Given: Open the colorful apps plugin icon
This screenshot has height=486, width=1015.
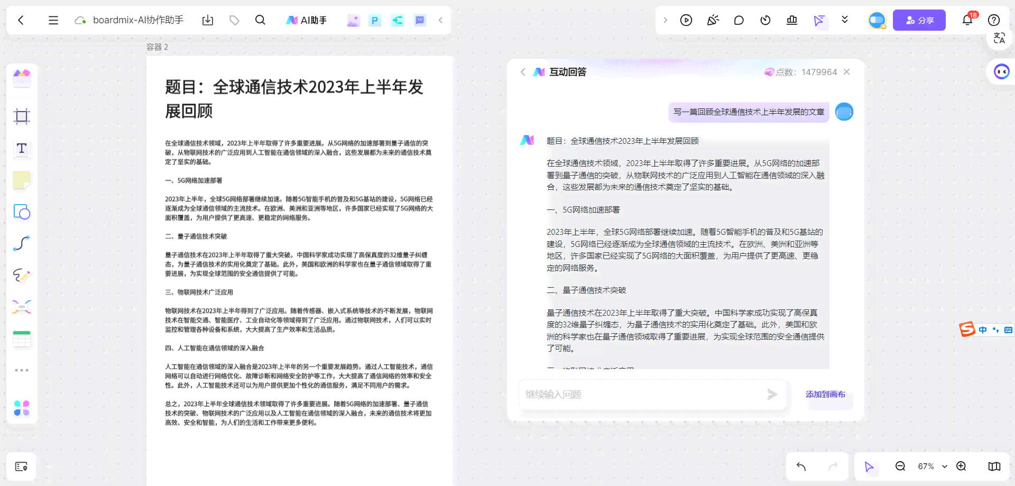Looking at the screenshot, I should [x=22, y=408].
